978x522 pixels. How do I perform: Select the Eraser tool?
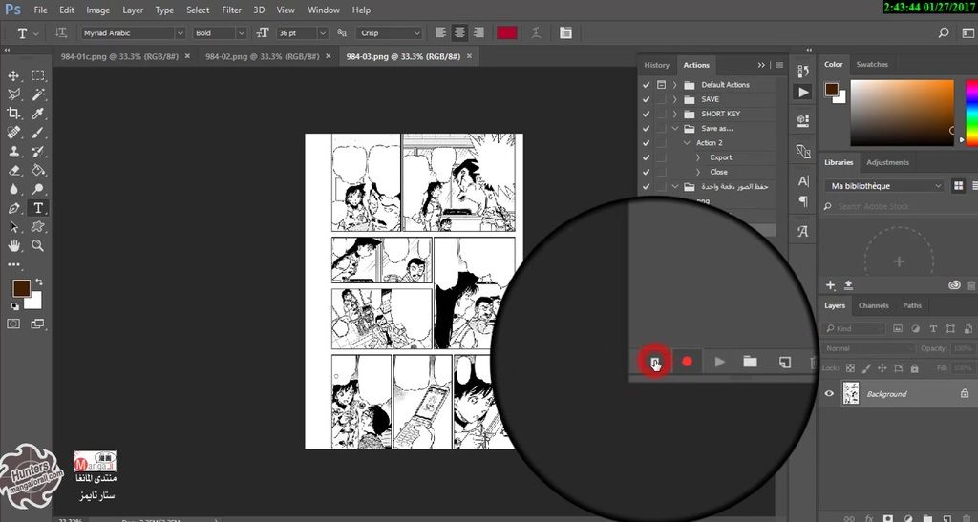pos(13,170)
